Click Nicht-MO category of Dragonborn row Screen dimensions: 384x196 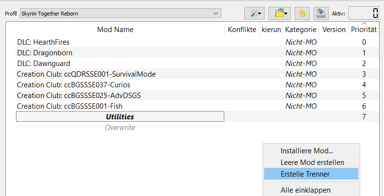[301, 52]
